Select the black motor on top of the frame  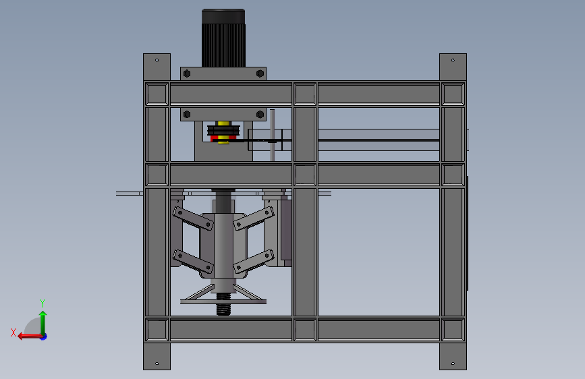point(223,38)
